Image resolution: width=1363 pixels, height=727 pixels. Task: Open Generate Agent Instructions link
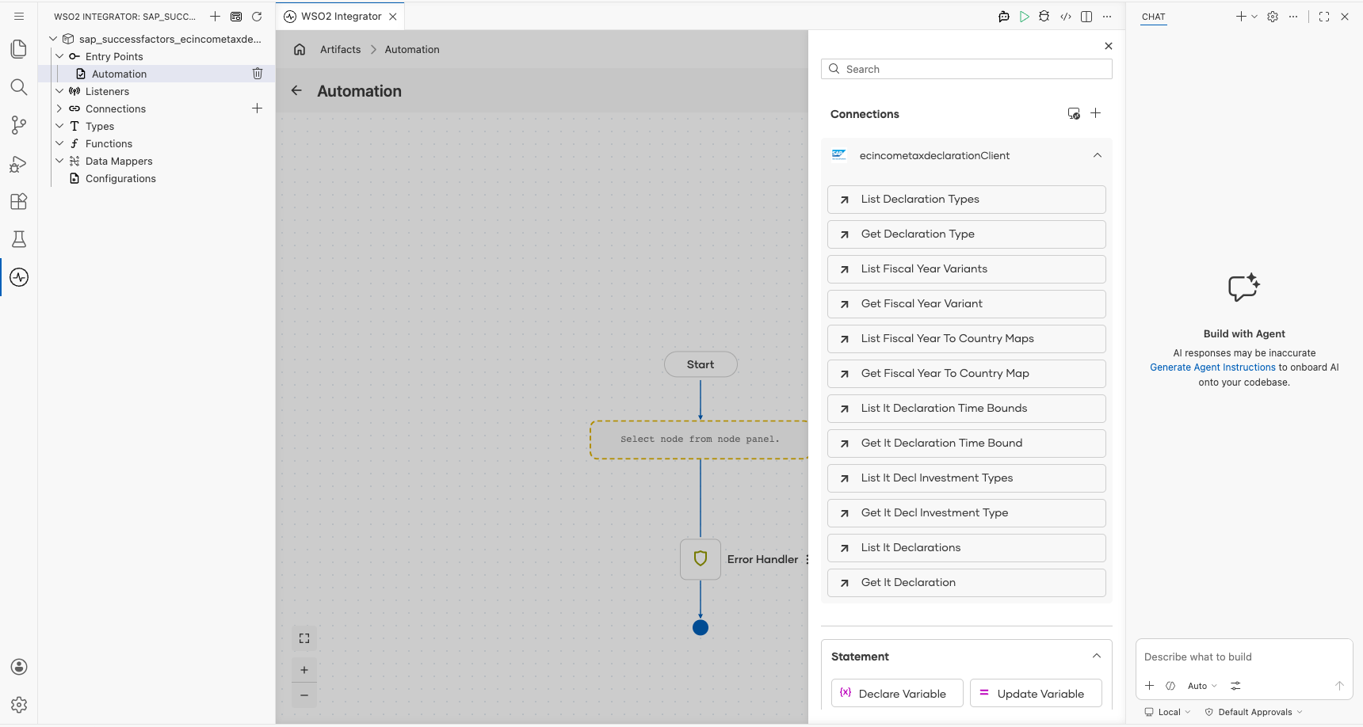(1212, 367)
